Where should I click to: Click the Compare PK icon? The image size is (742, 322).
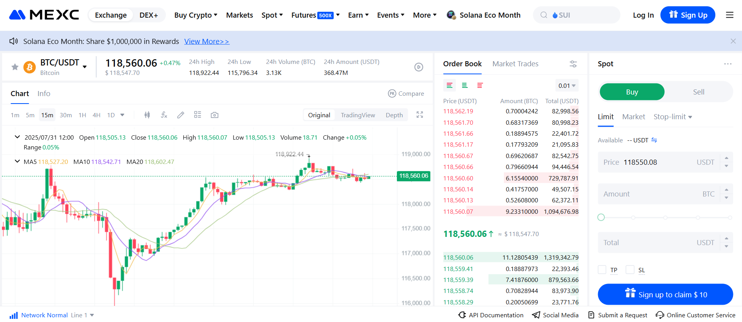point(392,93)
